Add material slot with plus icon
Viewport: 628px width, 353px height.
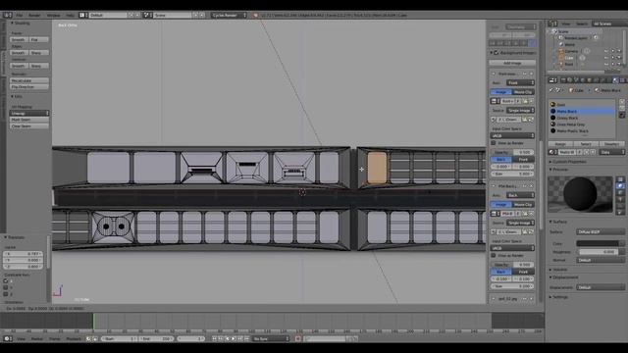[622, 102]
